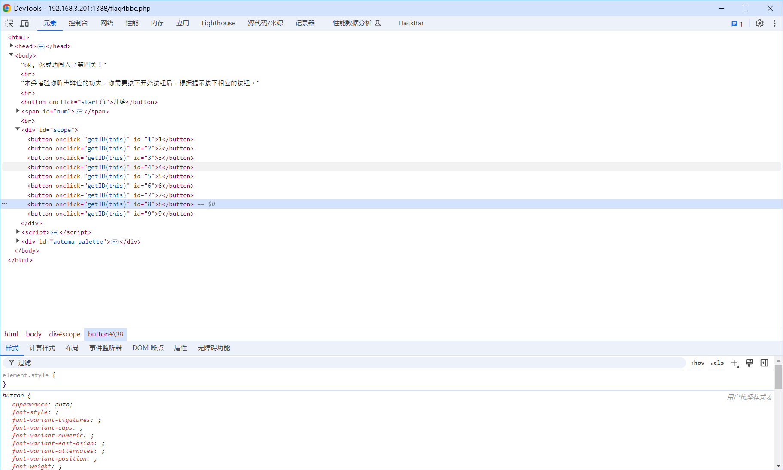Toggle the computed styles sidebar icon
This screenshot has height=470, width=783.
pos(764,363)
